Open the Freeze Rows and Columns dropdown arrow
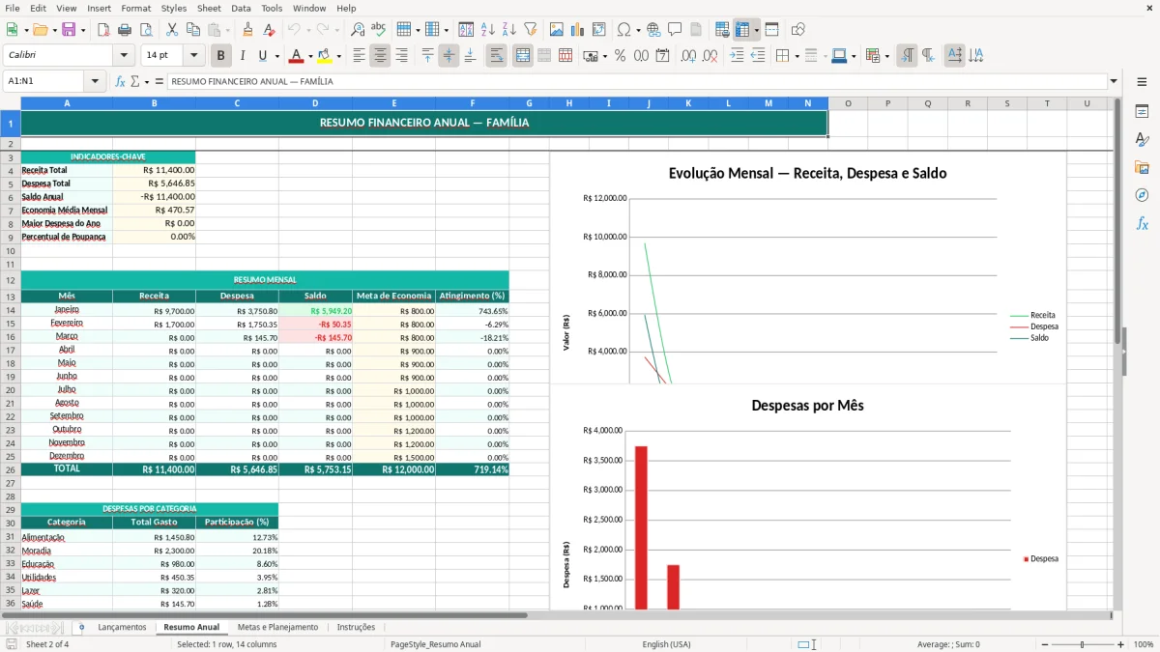 (x=756, y=30)
